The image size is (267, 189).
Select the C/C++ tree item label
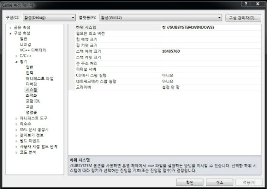point(25,56)
